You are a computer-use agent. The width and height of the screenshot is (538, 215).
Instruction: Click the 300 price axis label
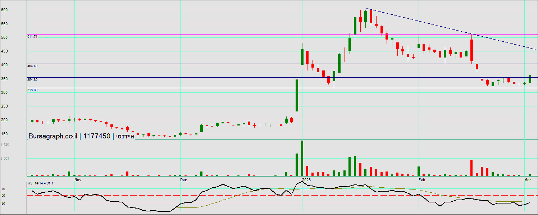pos(4,92)
